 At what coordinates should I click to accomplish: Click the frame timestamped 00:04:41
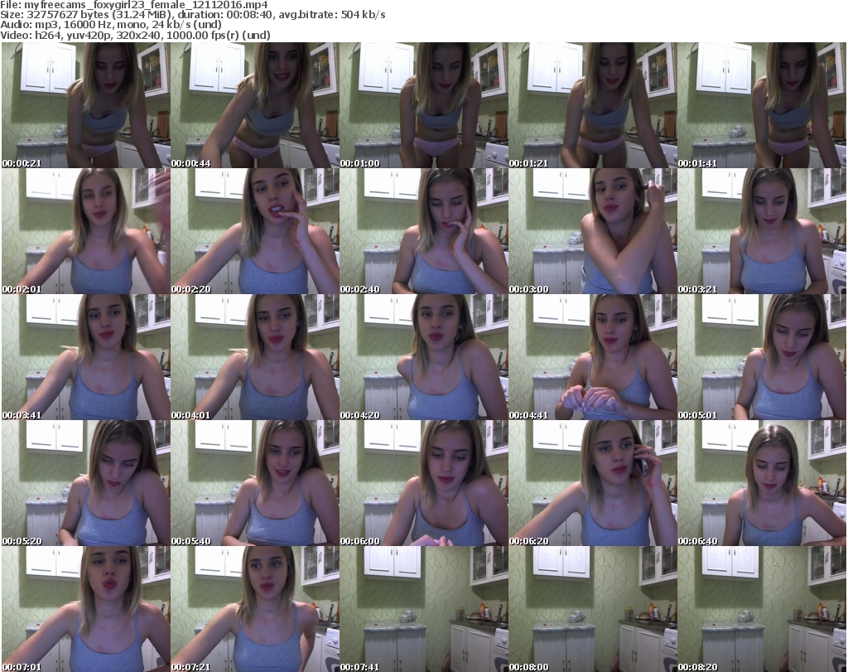(x=592, y=357)
